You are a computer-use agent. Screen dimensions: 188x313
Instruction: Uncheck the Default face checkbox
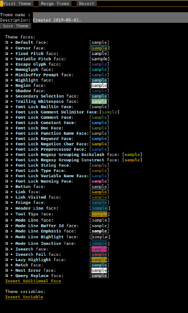pyautogui.click(x=7, y=42)
